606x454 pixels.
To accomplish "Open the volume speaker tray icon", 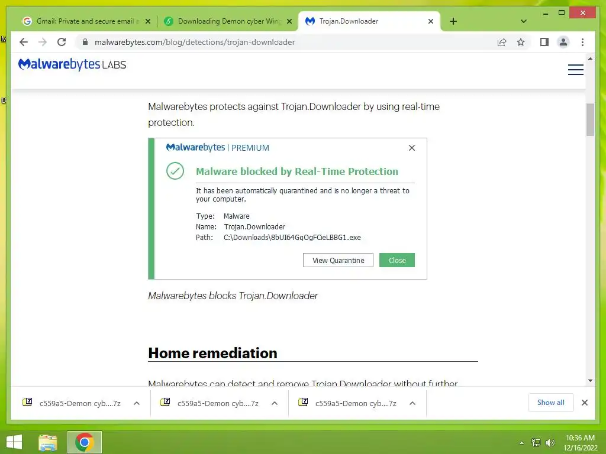I will [x=550, y=442].
